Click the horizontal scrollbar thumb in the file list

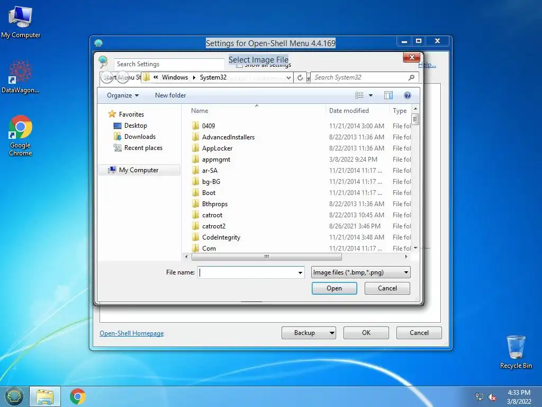click(267, 257)
